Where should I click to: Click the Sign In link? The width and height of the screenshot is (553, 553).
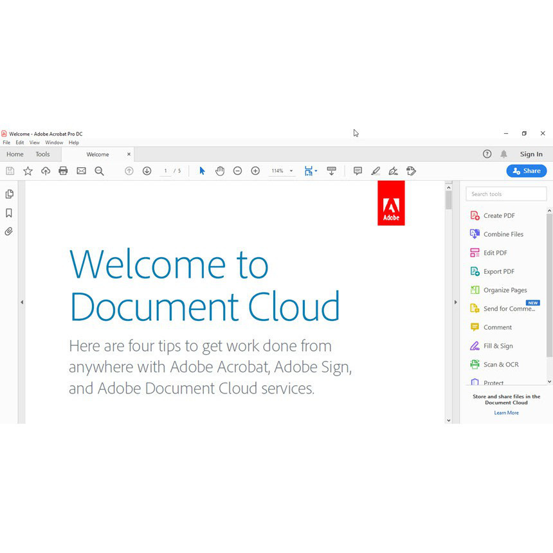point(531,154)
